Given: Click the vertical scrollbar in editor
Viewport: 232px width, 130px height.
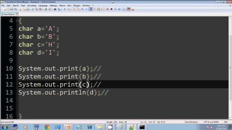Looking at the screenshot, I should (230, 68).
